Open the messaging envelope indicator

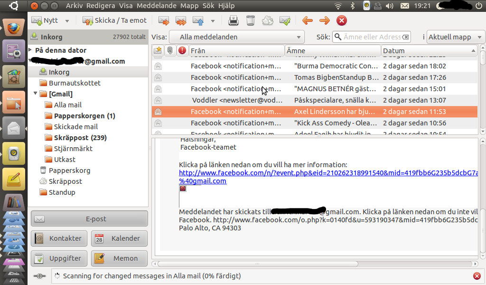(404, 6)
